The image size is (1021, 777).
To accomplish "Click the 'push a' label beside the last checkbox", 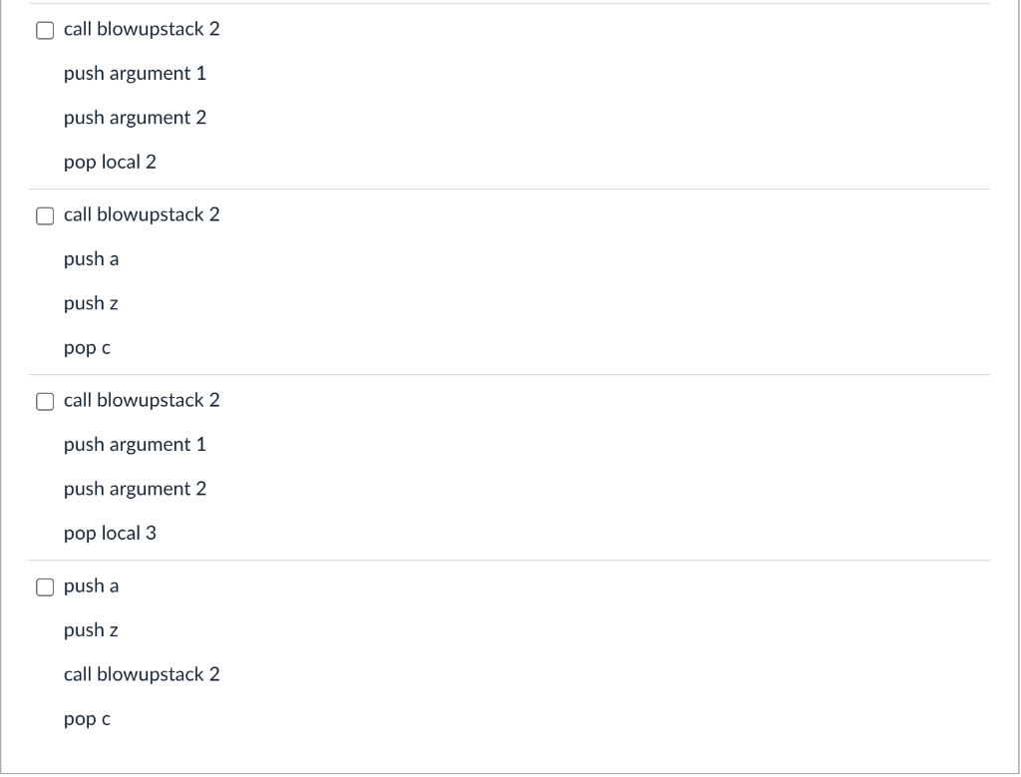I will (x=91, y=586).
